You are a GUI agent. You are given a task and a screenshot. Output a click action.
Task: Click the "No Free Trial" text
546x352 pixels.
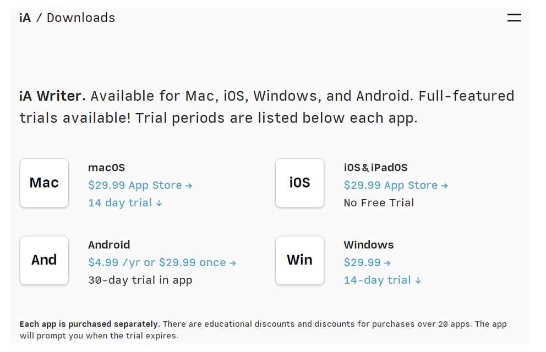[379, 203]
